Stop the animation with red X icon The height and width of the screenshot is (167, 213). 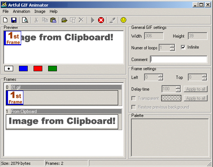coord(101,20)
